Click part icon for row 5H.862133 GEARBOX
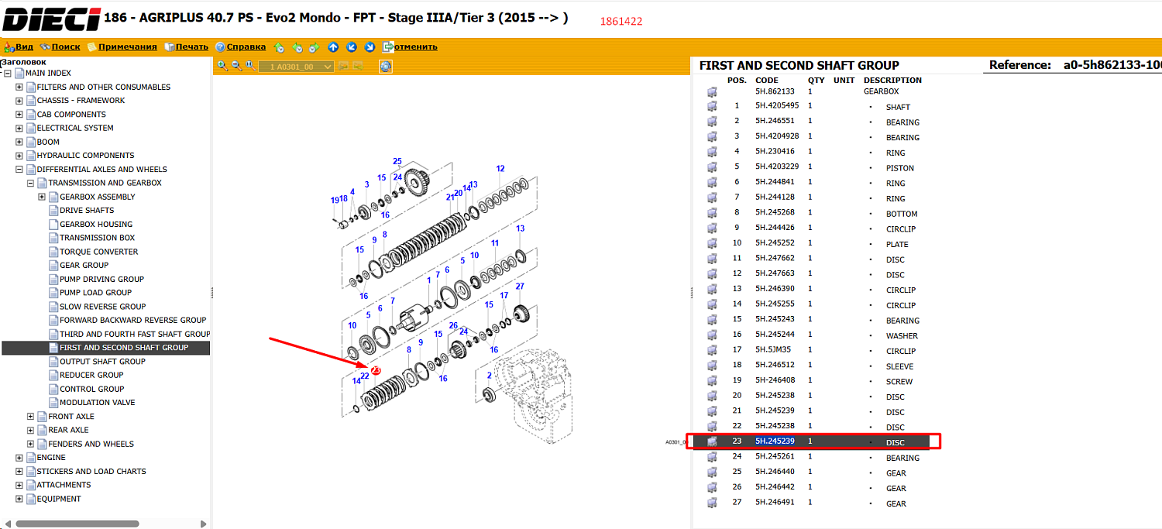Screen dimensions: 1162x529 (x=712, y=91)
